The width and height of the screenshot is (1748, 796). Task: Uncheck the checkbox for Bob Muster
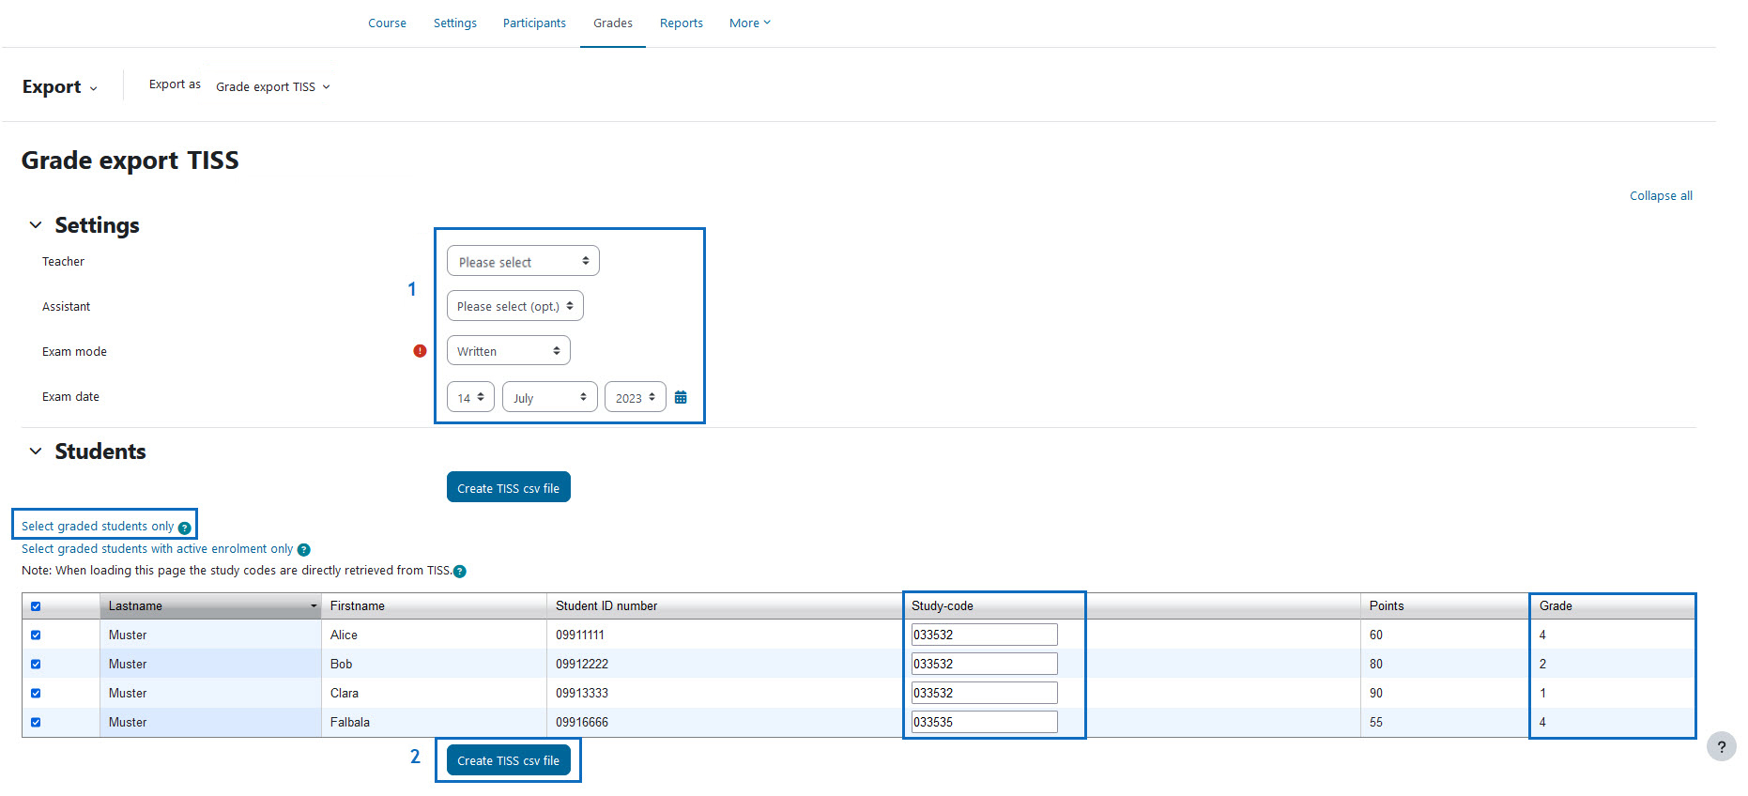pyautogui.click(x=36, y=665)
